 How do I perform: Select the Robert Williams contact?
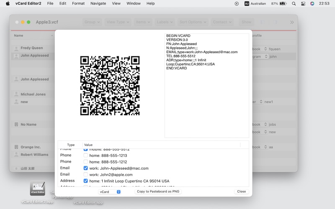tap(33, 155)
